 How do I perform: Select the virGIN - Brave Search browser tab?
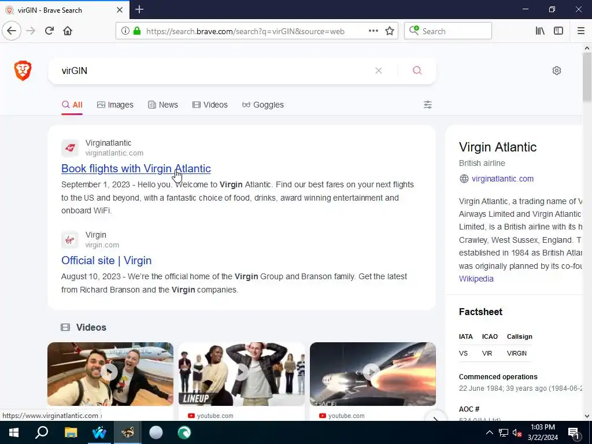[64, 10]
